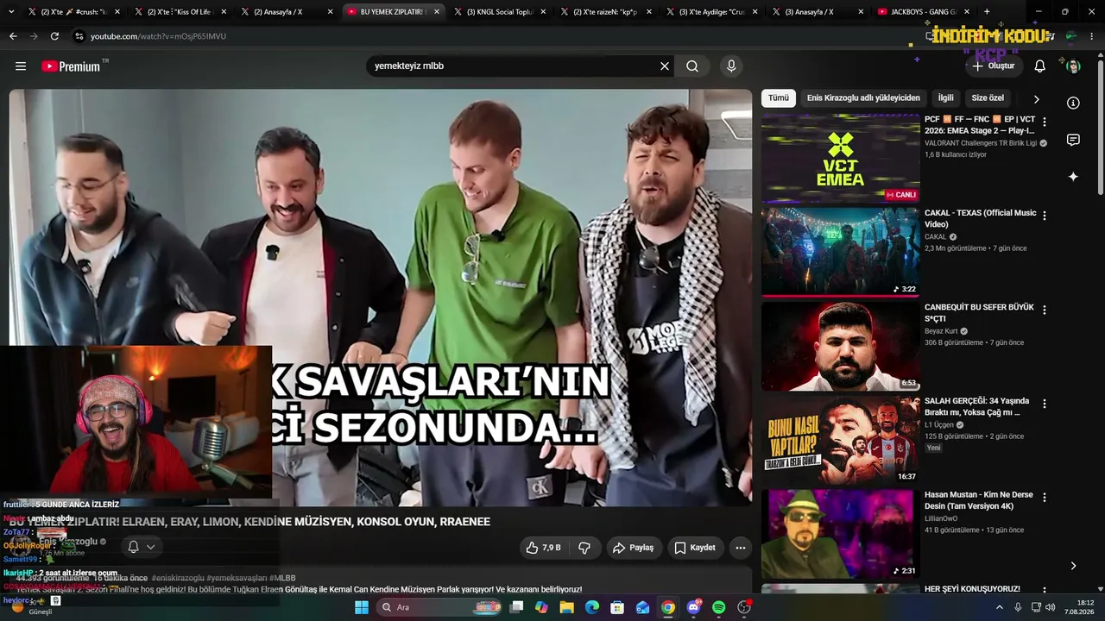Save video with Kaydet button

coord(695,548)
